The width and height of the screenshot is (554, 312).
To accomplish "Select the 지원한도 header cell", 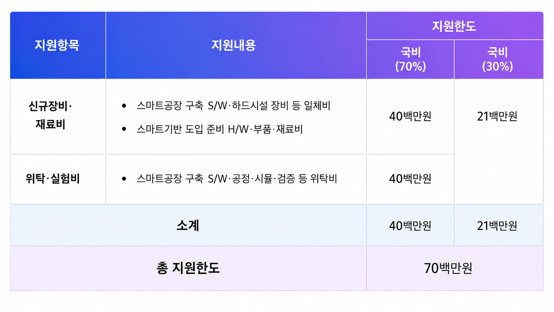I will coord(454,26).
